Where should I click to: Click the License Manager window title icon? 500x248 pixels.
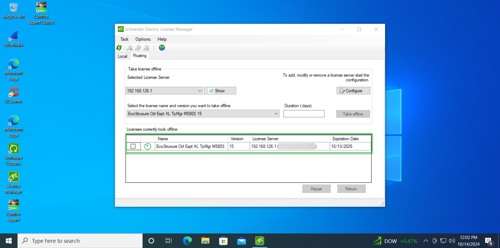(x=120, y=29)
